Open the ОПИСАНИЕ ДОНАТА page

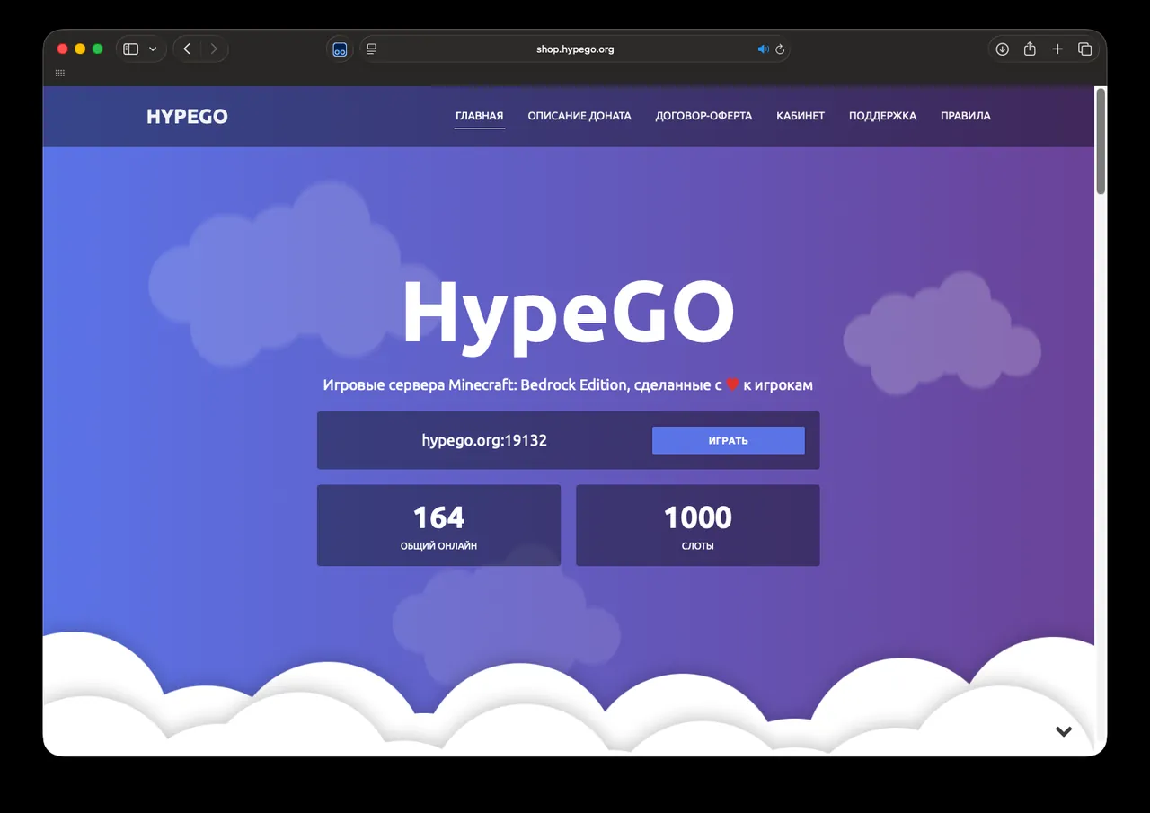579,116
